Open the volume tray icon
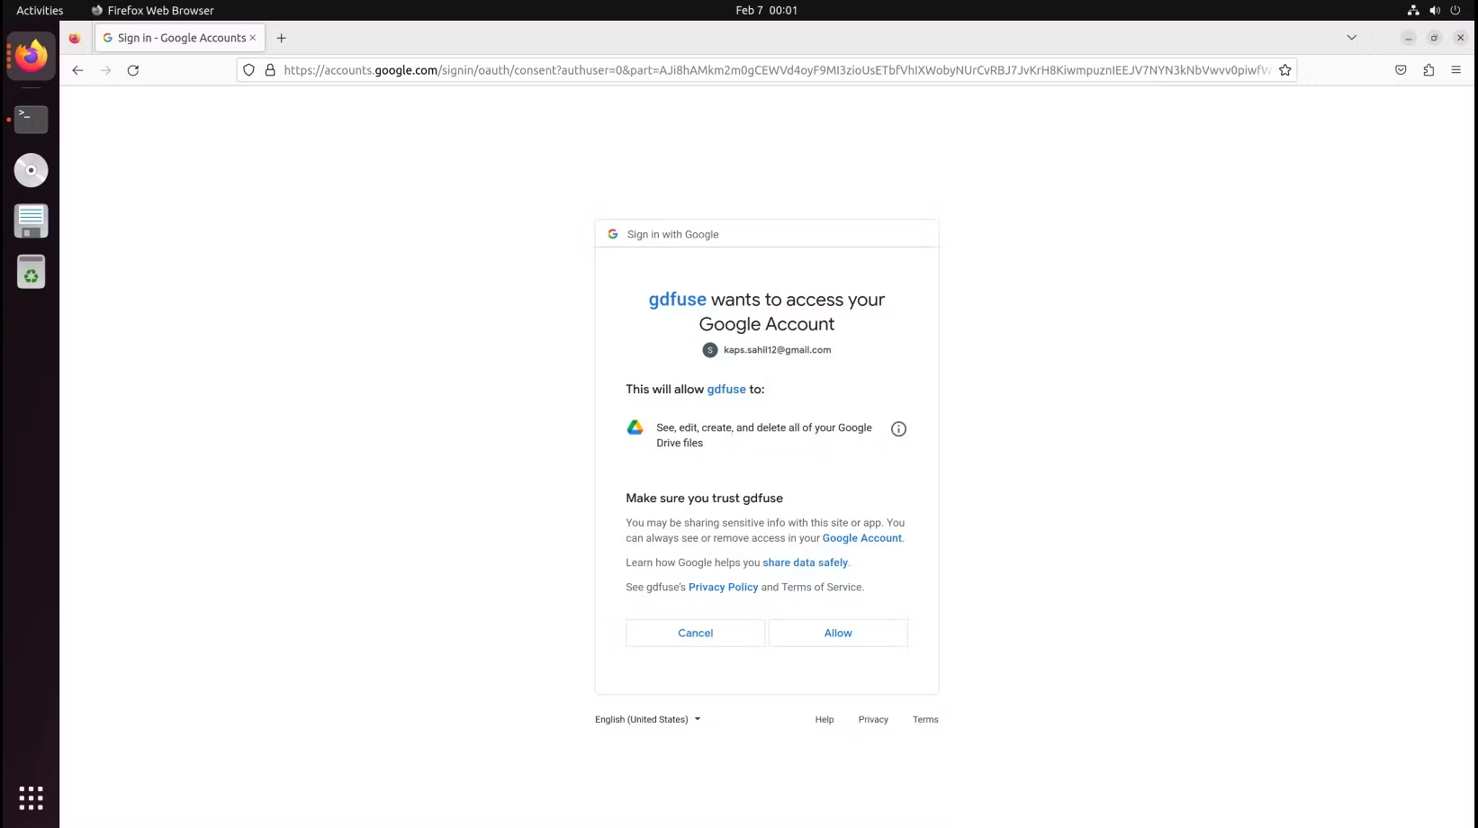 pyautogui.click(x=1435, y=11)
